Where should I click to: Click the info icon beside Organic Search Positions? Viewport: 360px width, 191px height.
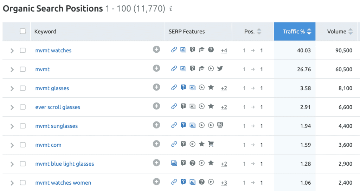pyautogui.click(x=171, y=9)
